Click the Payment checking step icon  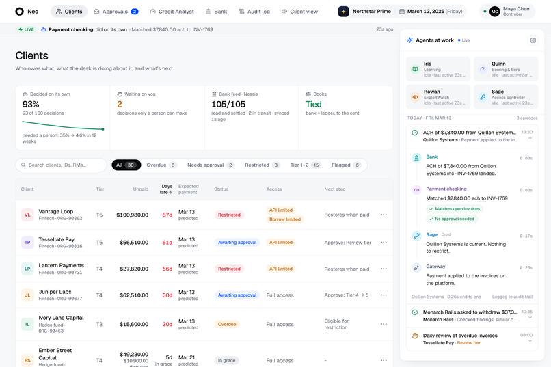(x=416, y=190)
